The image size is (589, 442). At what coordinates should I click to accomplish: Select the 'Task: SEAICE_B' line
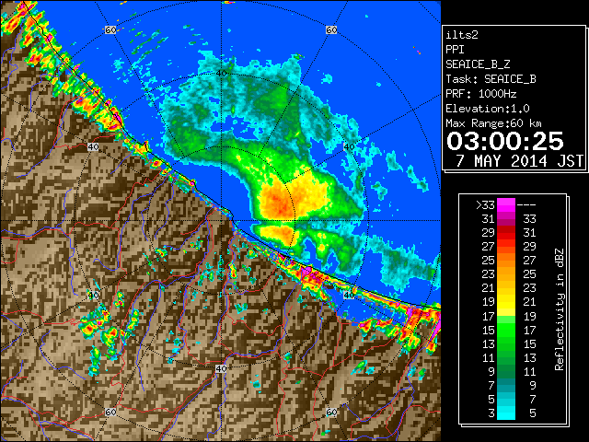(491, 79)
